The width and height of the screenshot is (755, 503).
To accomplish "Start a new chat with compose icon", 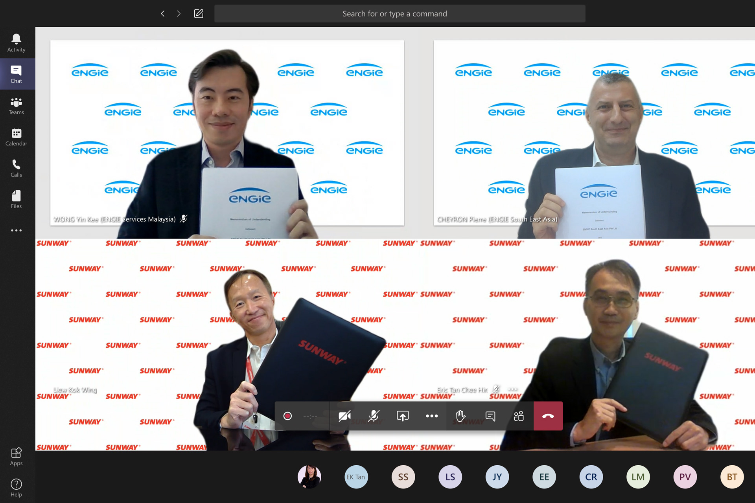I will tap(199, 14).
